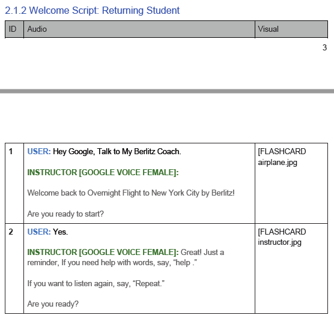Screen dimensions: 334x324
Task: Click the page number 3
Action: pos(324,47)
